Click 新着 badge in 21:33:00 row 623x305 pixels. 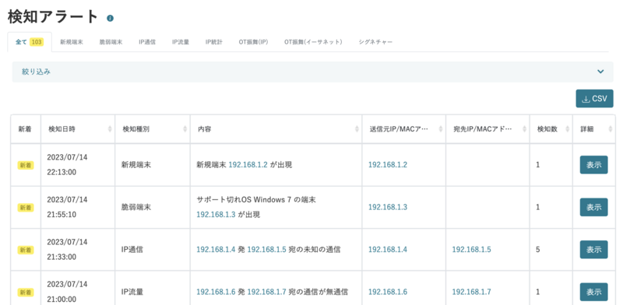pos(26,251)
